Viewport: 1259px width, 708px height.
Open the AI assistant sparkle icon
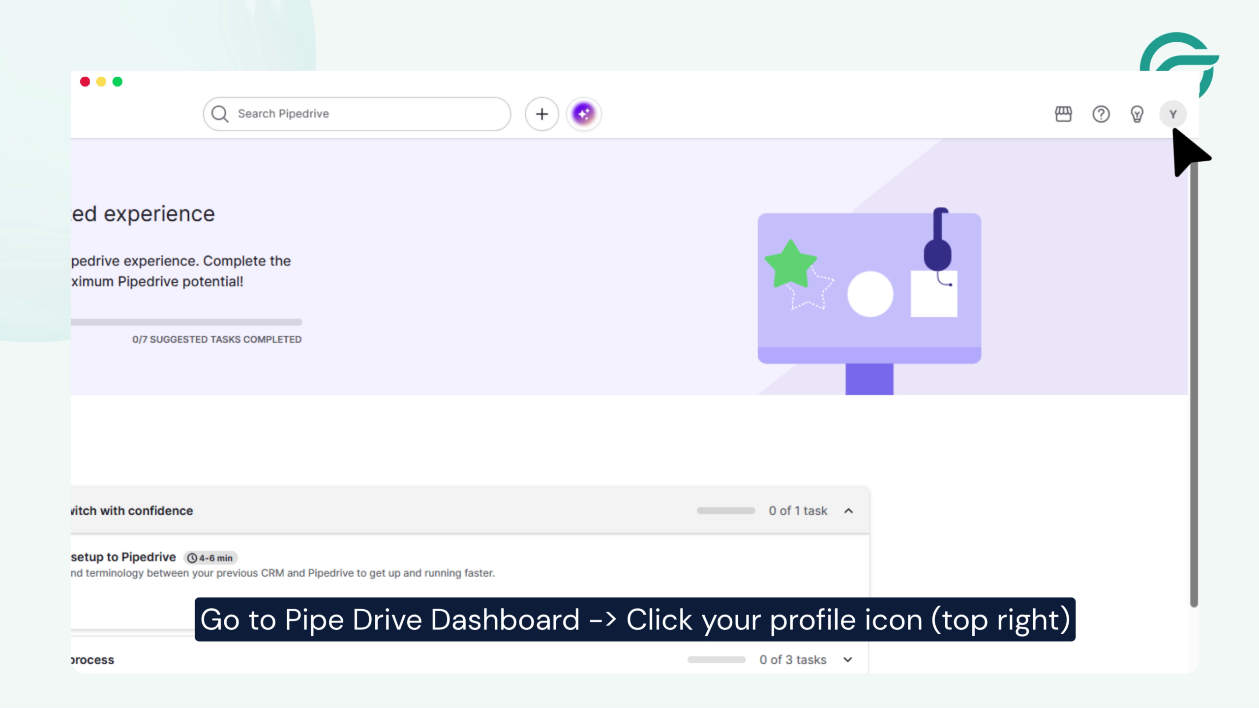point(584,114)
